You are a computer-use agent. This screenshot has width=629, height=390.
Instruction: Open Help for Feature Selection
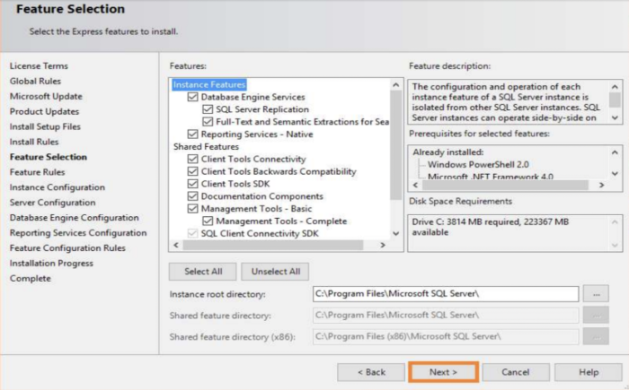point(589,372)
